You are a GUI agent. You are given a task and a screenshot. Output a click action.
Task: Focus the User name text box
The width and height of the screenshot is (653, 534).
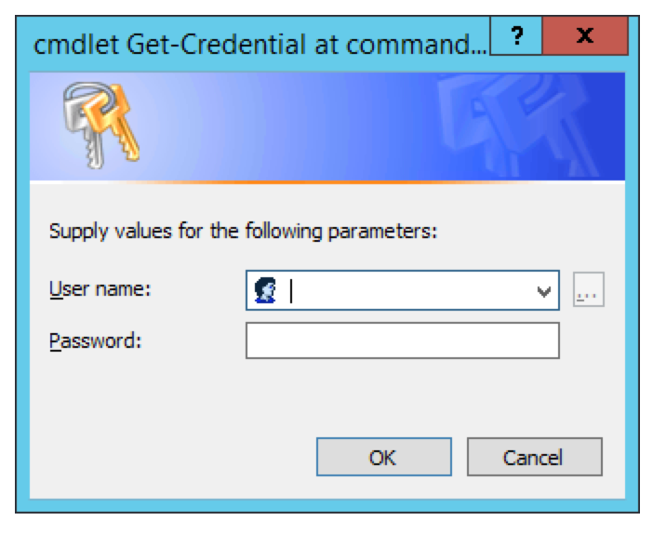pyautogui.click(x=409, y=291)
